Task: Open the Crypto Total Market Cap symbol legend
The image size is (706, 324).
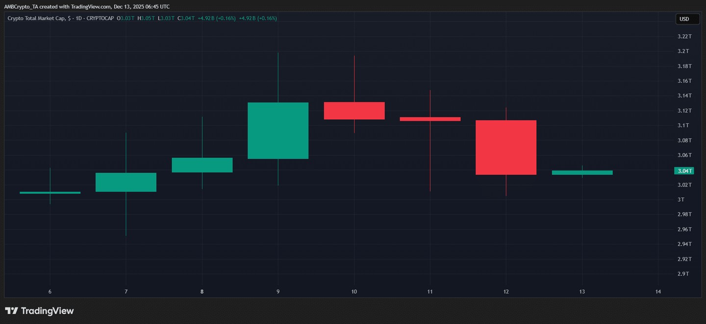Action: click(x=39, y=18)
